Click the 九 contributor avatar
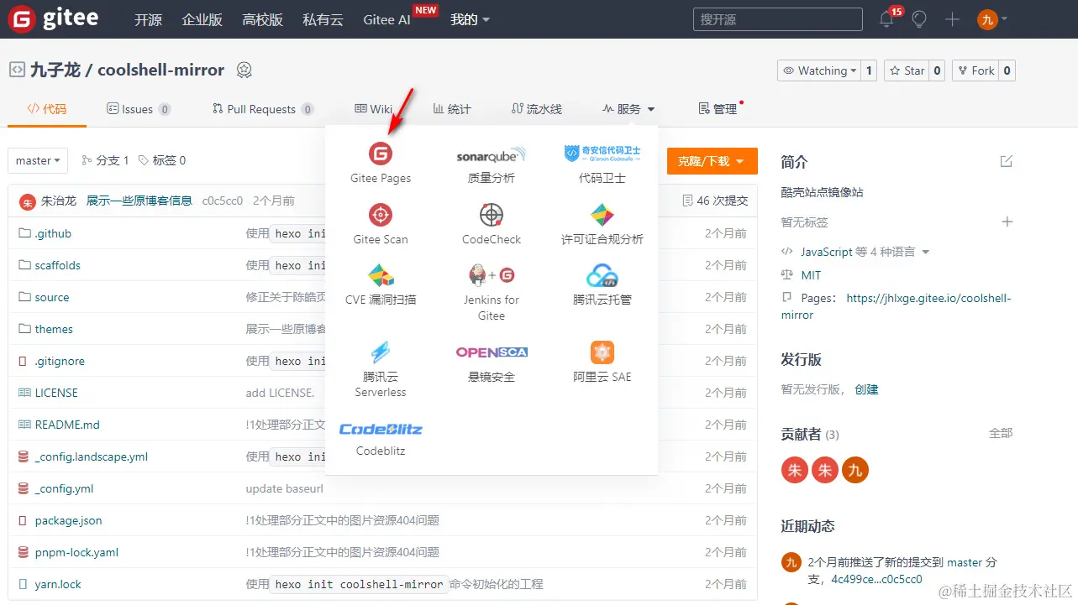The height and width of the screenshot is (605, 1078). [855, 470]
